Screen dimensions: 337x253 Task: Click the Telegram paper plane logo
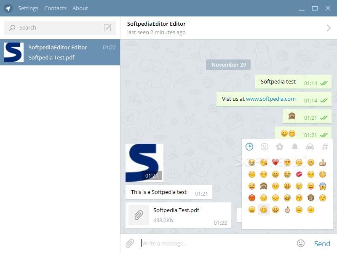(8, 8)
